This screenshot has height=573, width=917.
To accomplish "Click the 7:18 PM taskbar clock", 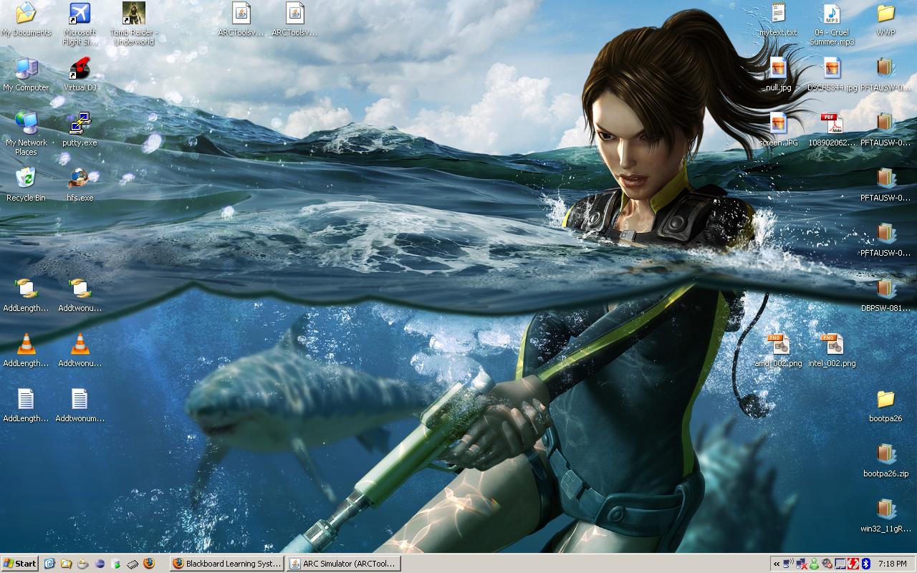I will pos(893,564).
